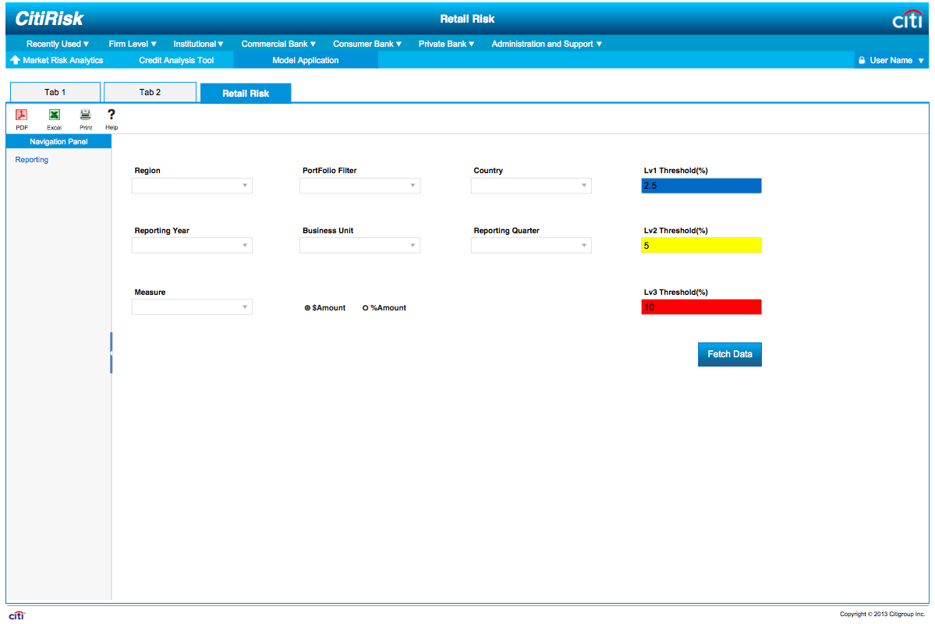Image resolution: width=935 pixels, height=624 pixels.
Task: Click the CitiRisk logo in the header
Action: 49,19
